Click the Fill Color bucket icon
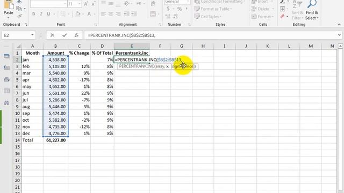 pyautogui.click(x=77, y=14)
